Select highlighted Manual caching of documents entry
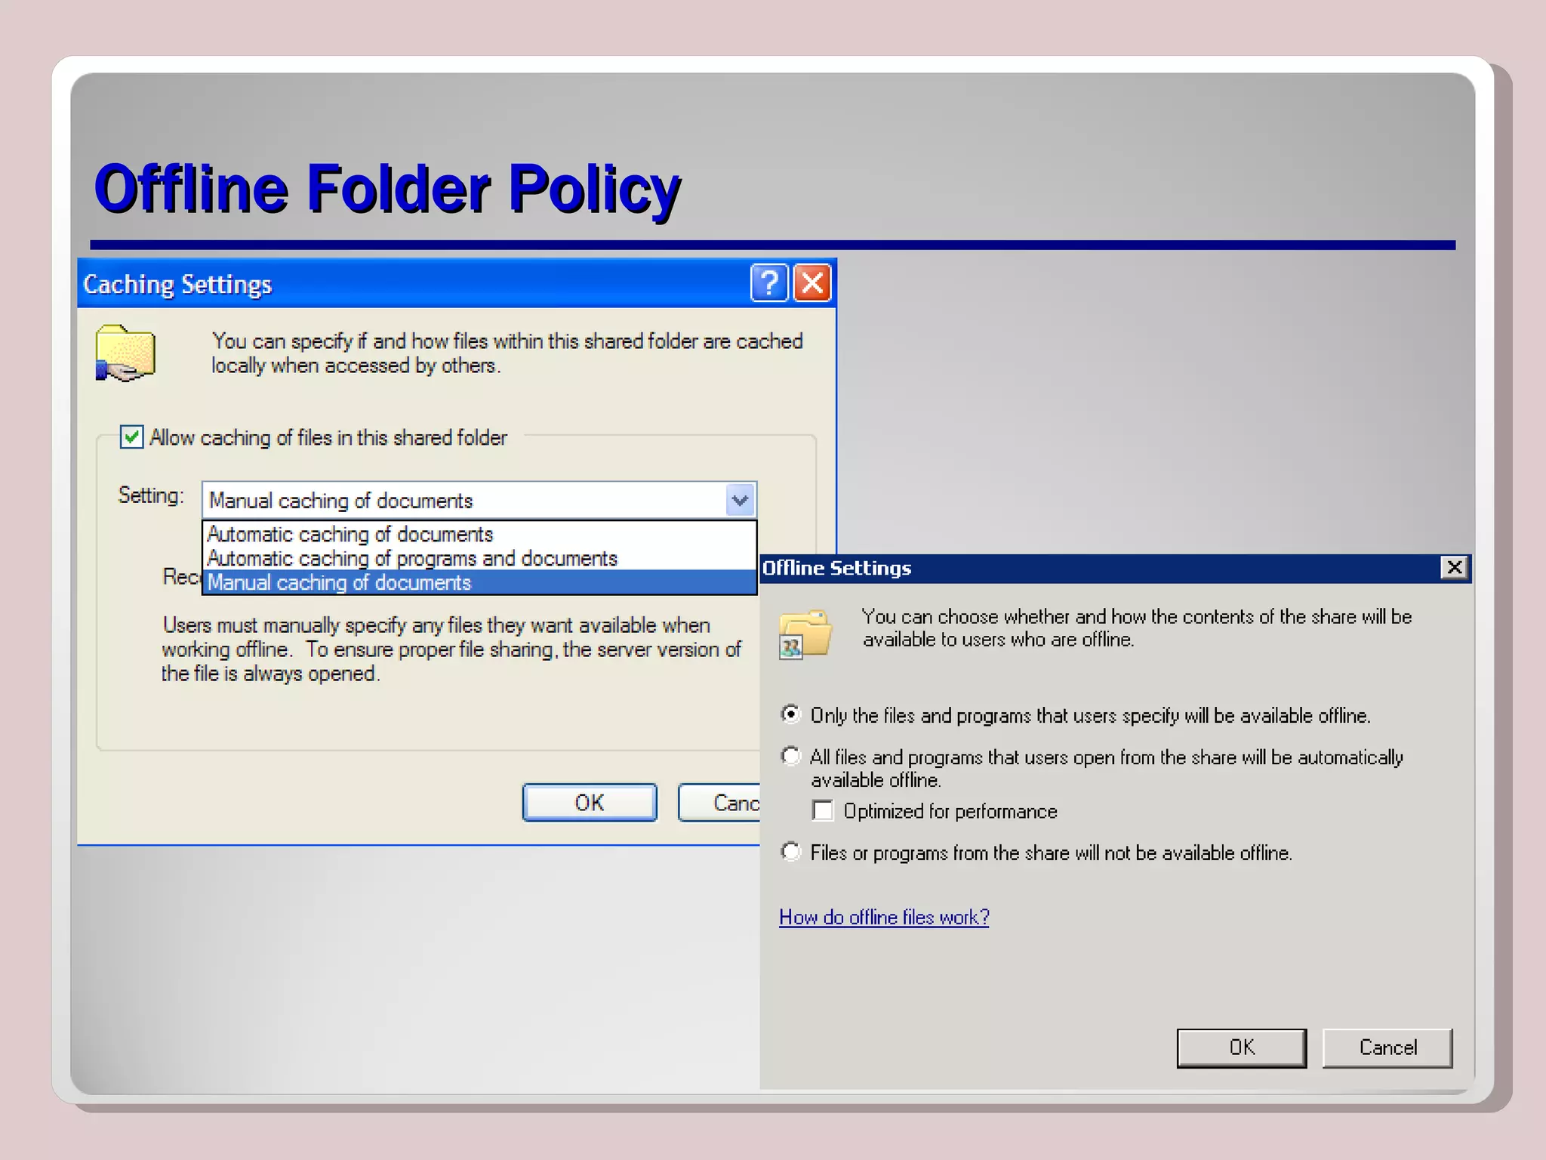Viewport: 1546px width, 1160px height. 479,582
